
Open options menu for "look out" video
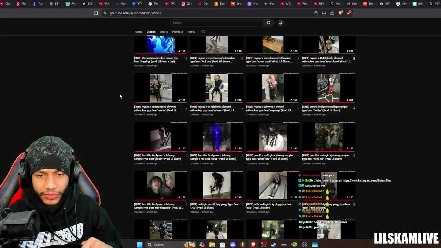[x=242, y=58]
